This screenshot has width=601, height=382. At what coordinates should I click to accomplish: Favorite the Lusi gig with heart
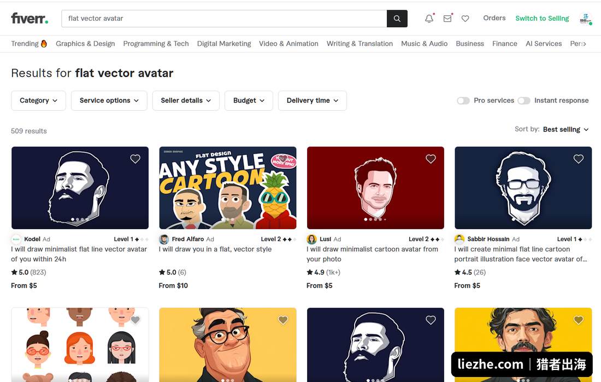431,159
